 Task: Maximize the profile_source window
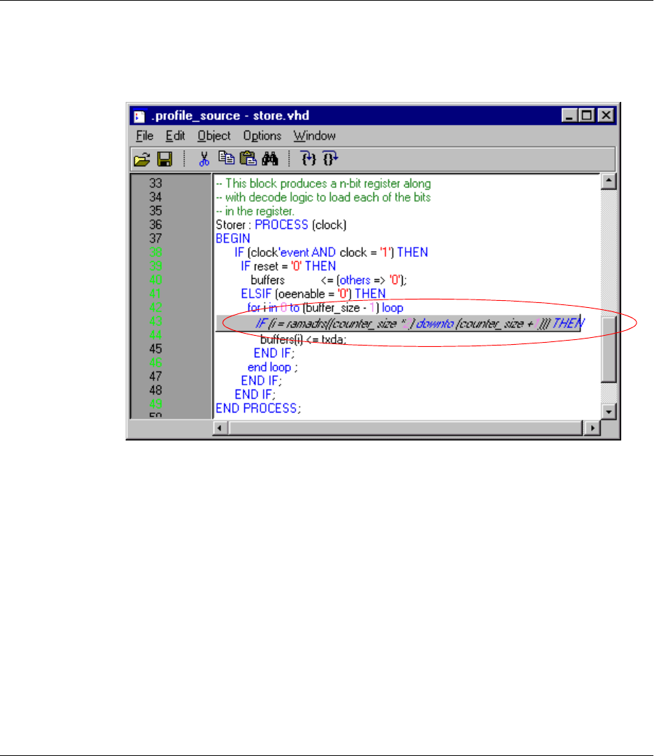pyautogui.click(x=586, y=116)
